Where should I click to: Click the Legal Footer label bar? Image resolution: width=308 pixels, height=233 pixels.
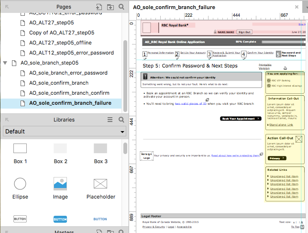coord(223,216)
